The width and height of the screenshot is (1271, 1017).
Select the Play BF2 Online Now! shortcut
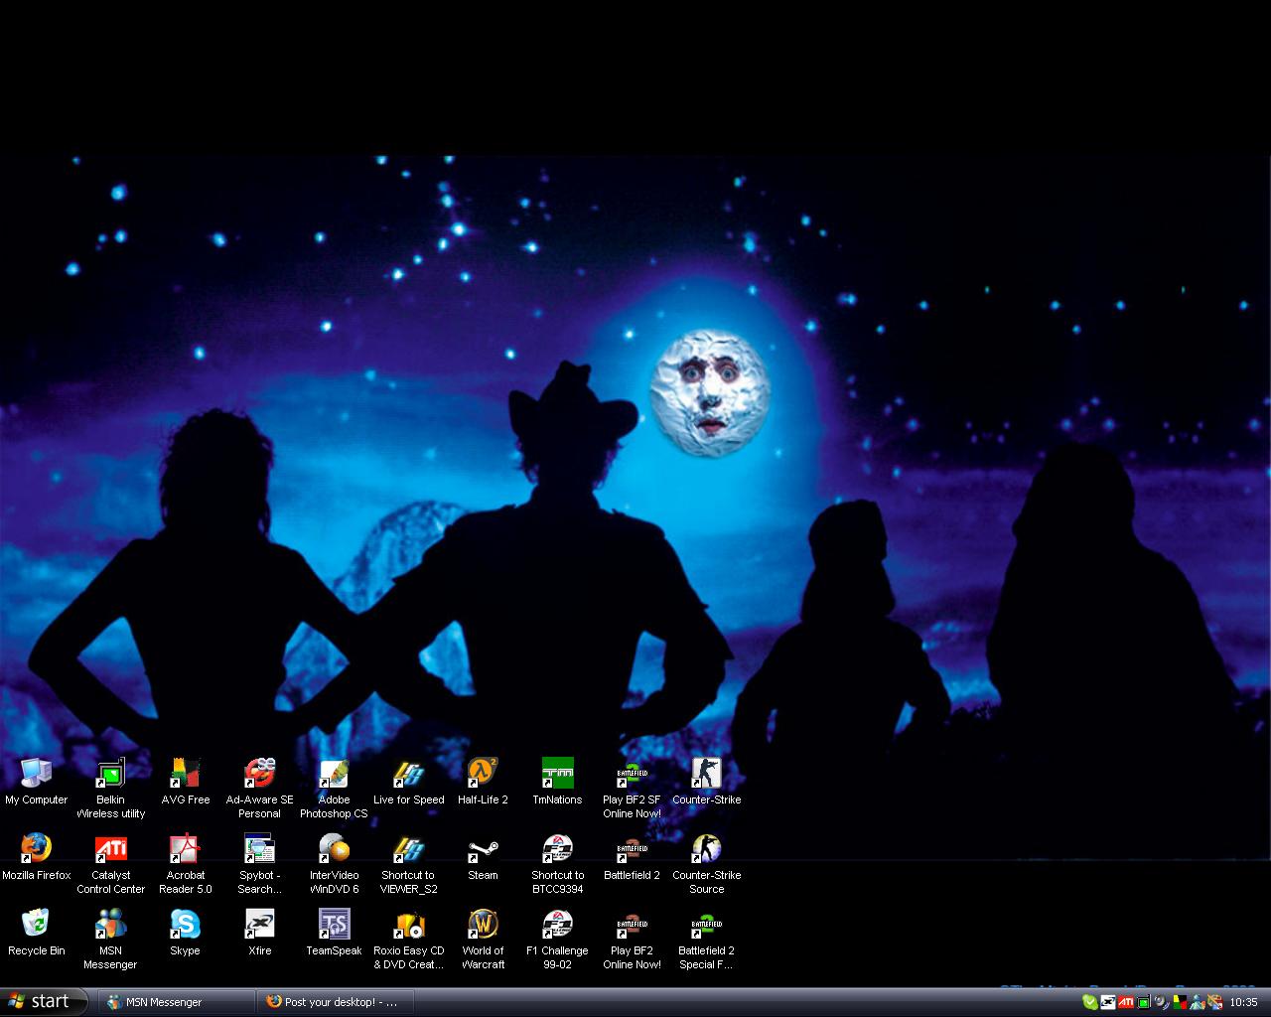(x=632, y=939)
